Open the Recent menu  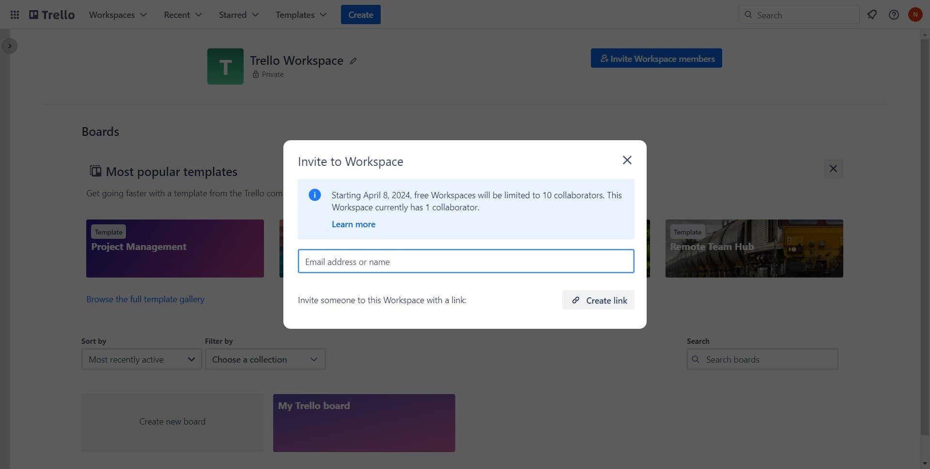(x=182, y=15)
